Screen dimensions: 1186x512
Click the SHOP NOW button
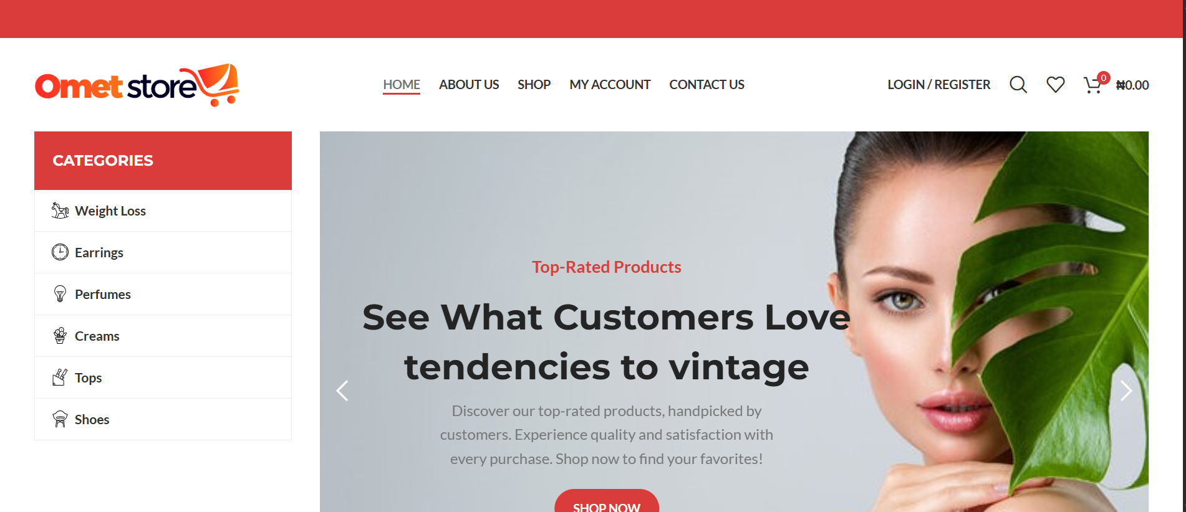coord(607,501)
